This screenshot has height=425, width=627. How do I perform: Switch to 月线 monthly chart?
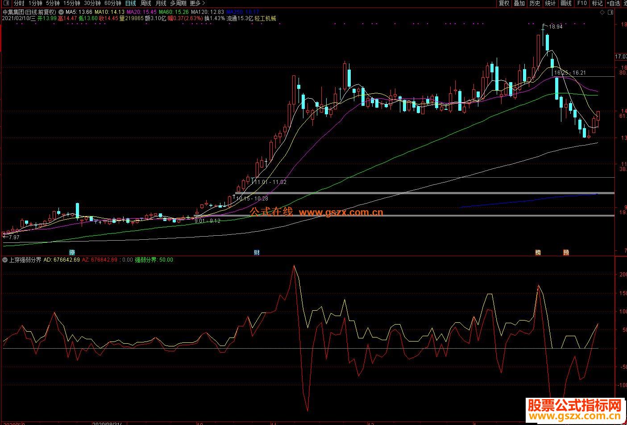161,3
